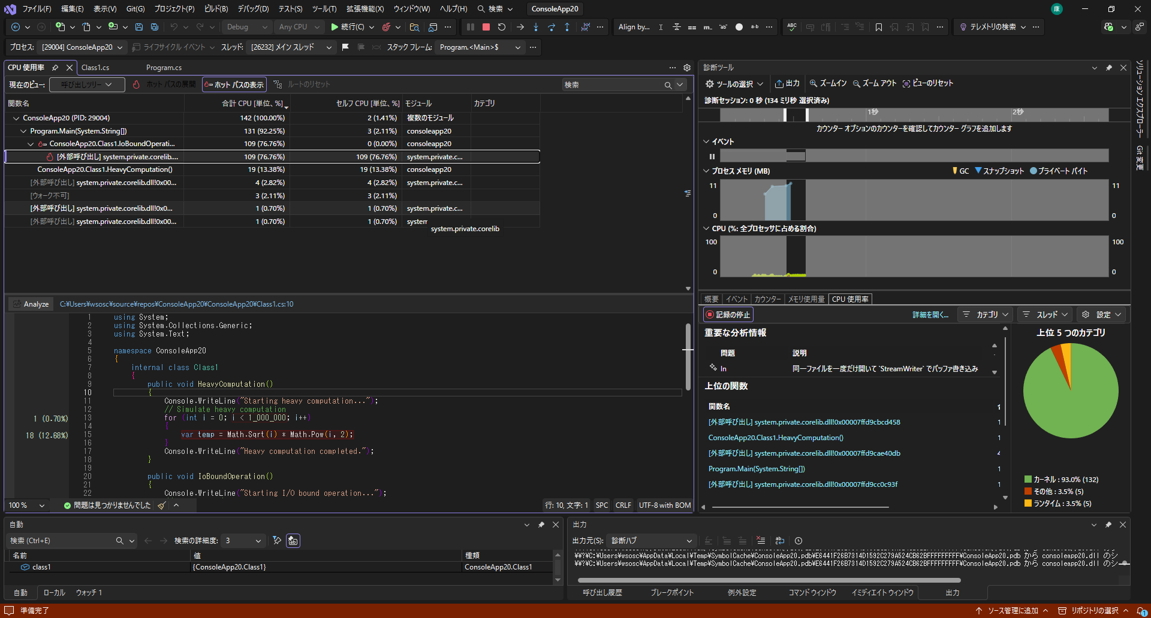Screen dimensions: 1151x618
Task: Pause event collection in イベント section
Action: [x=712, y=156]
